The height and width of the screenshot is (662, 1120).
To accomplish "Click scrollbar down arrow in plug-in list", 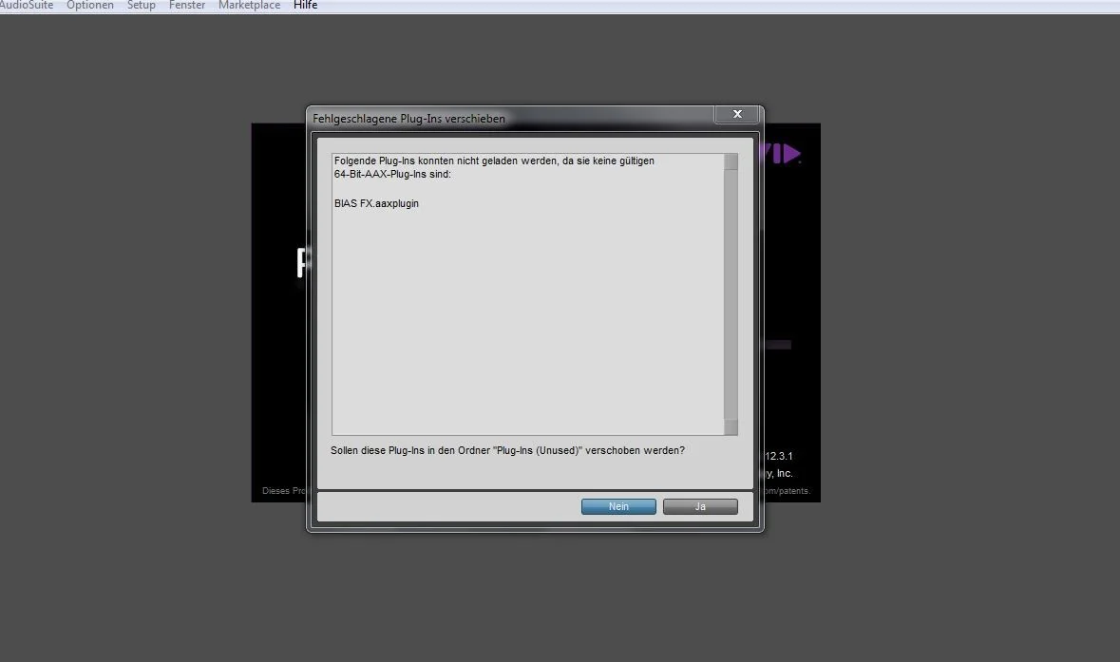I will [731, 427].
